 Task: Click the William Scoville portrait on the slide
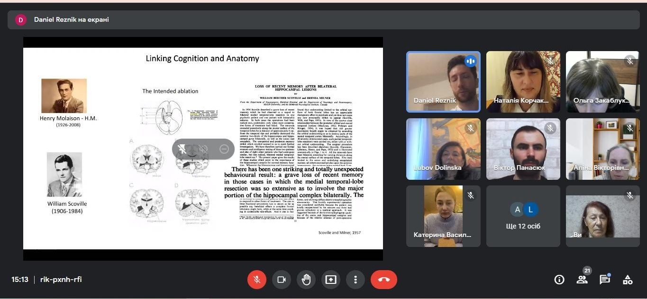(x=64, y=175)
